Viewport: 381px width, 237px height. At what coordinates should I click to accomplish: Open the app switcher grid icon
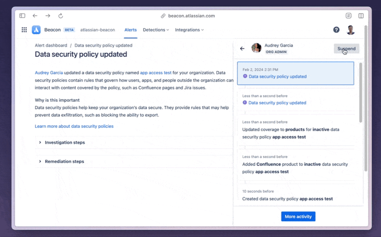(24, 30)
